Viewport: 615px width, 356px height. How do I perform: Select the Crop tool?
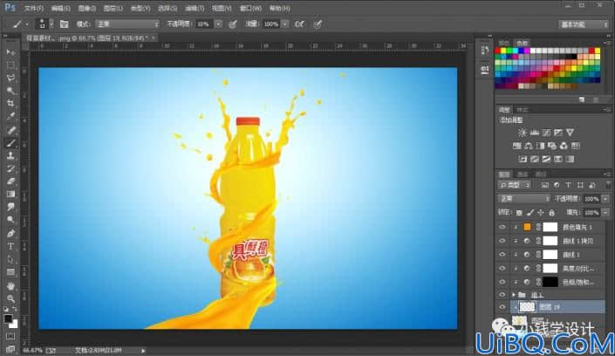[x=10, y=104]
